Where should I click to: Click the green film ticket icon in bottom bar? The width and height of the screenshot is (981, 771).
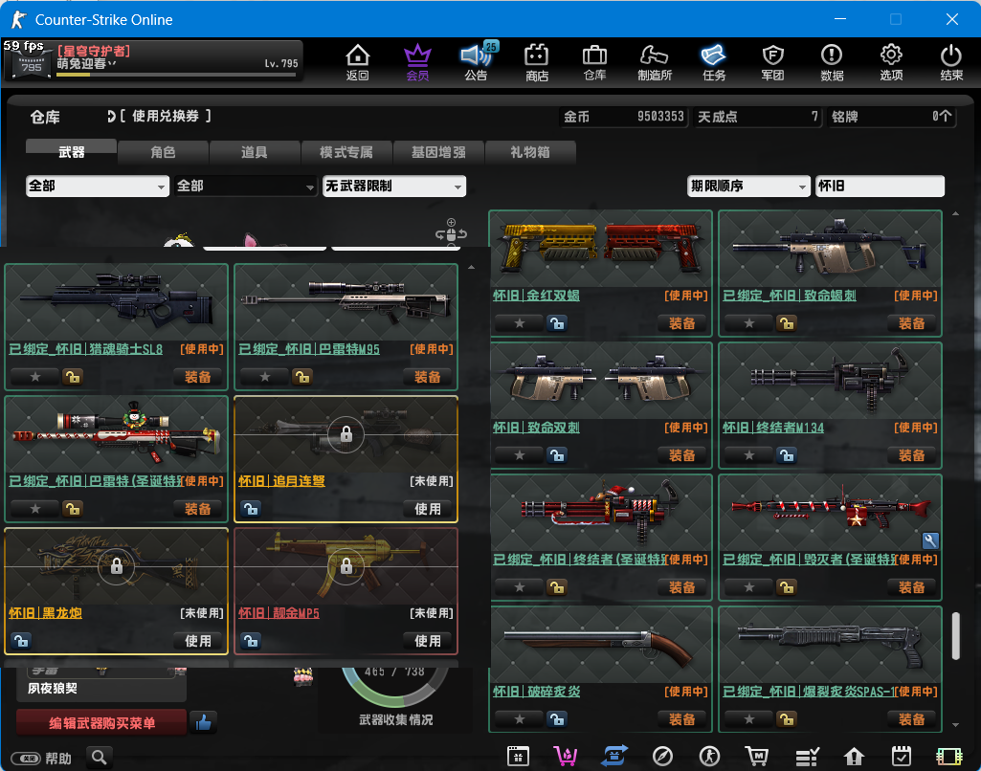949,757
